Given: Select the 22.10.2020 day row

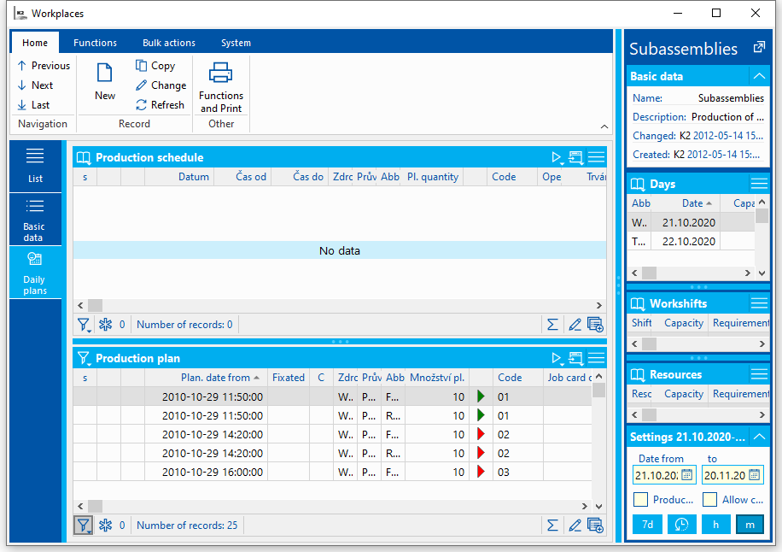Looking at the screenshot, I should pos(691,242).
